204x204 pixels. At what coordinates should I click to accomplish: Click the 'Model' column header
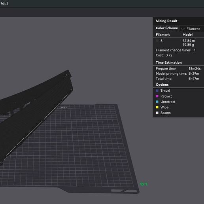187,35
